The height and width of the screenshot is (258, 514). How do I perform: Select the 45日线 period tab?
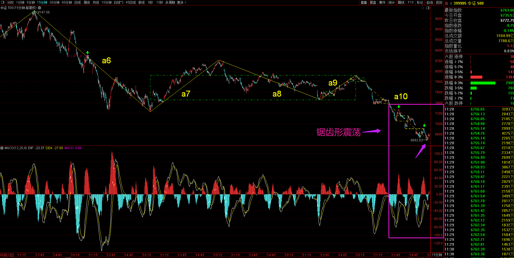click(131, 2)
